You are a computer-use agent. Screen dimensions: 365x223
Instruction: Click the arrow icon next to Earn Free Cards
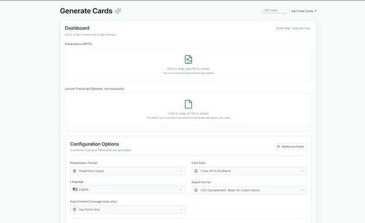pos(315,11)
